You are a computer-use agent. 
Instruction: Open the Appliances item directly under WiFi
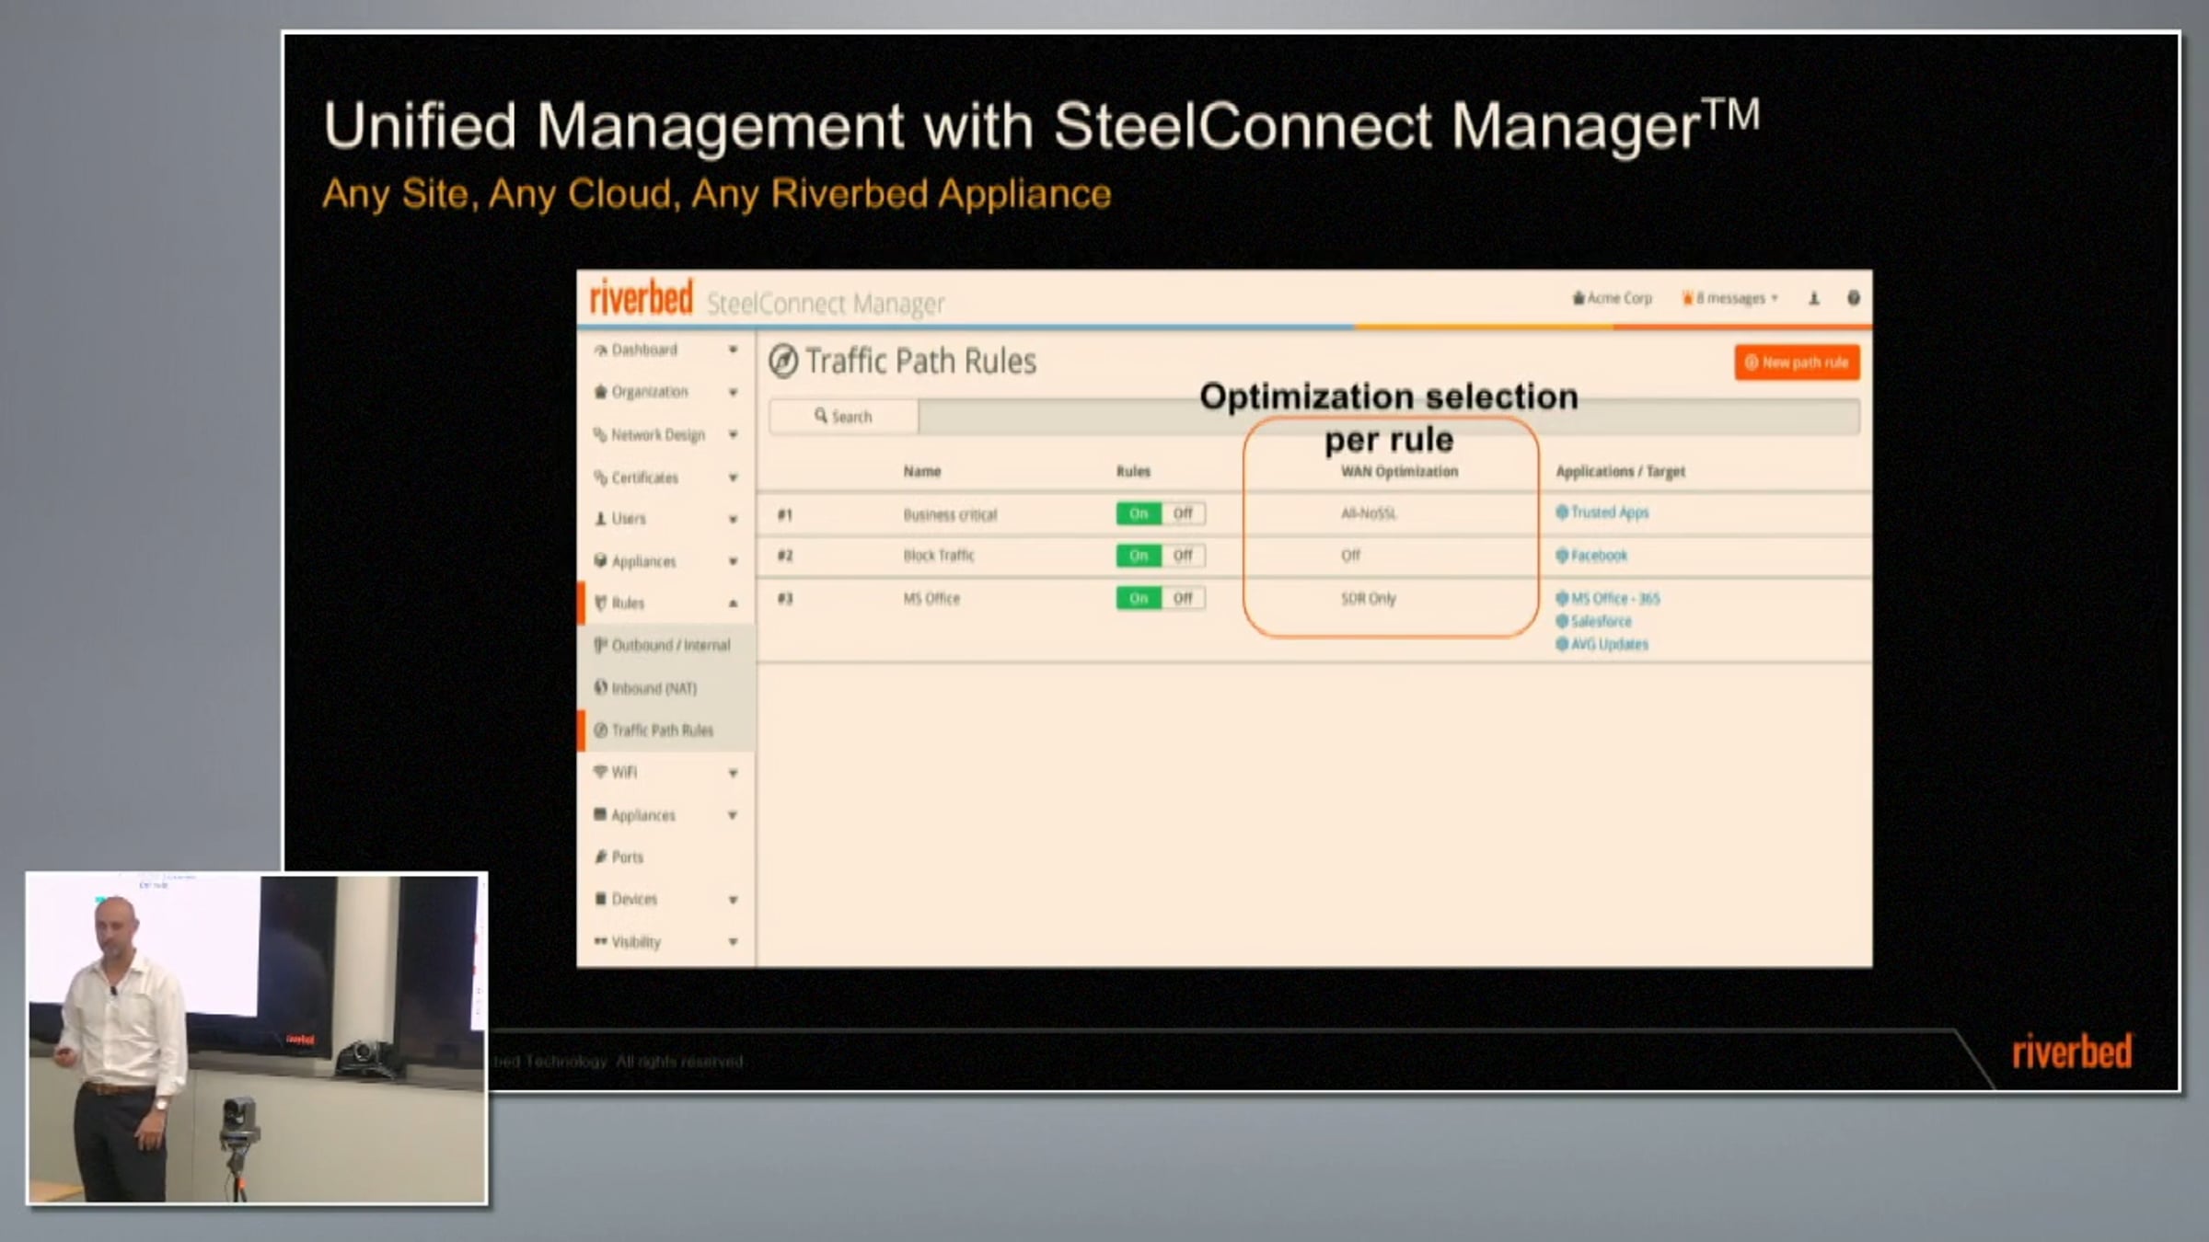pos(666,815)
